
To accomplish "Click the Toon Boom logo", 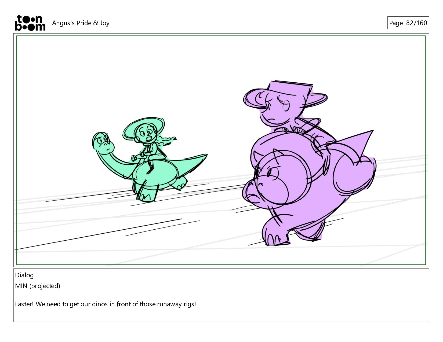I will tap(30, 23).
